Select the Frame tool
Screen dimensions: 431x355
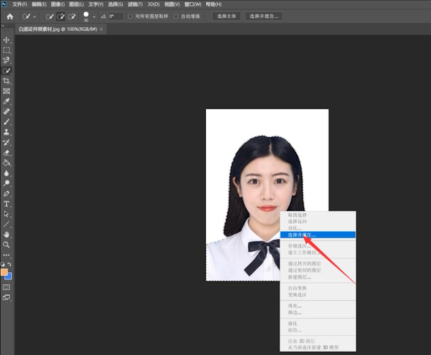tap(6, 91)
